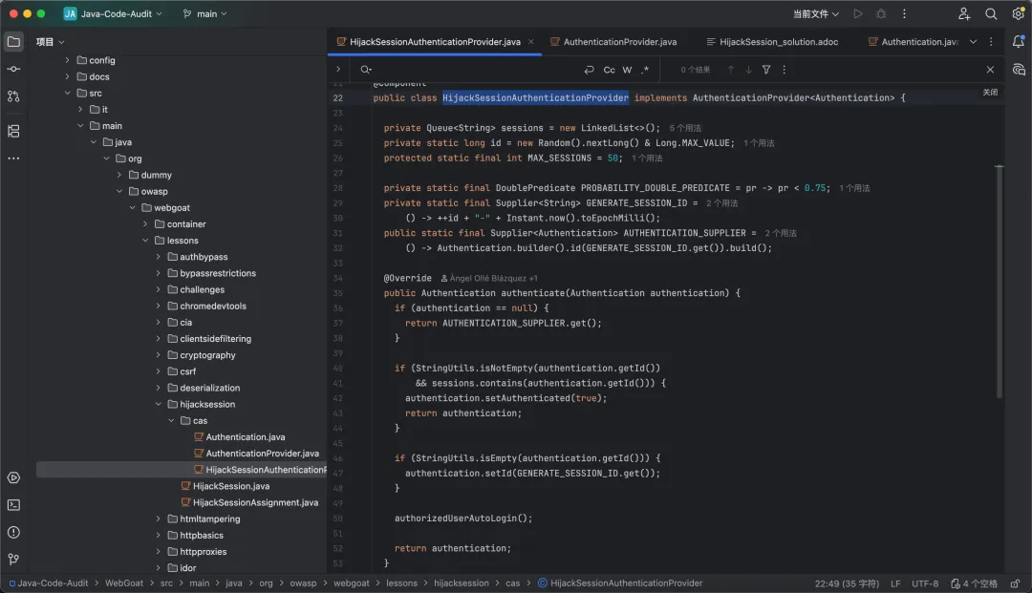The width and height of the screenshot is (1032, 593).
Task: Open the Problems tool window icon
Action: pos(13,533)
